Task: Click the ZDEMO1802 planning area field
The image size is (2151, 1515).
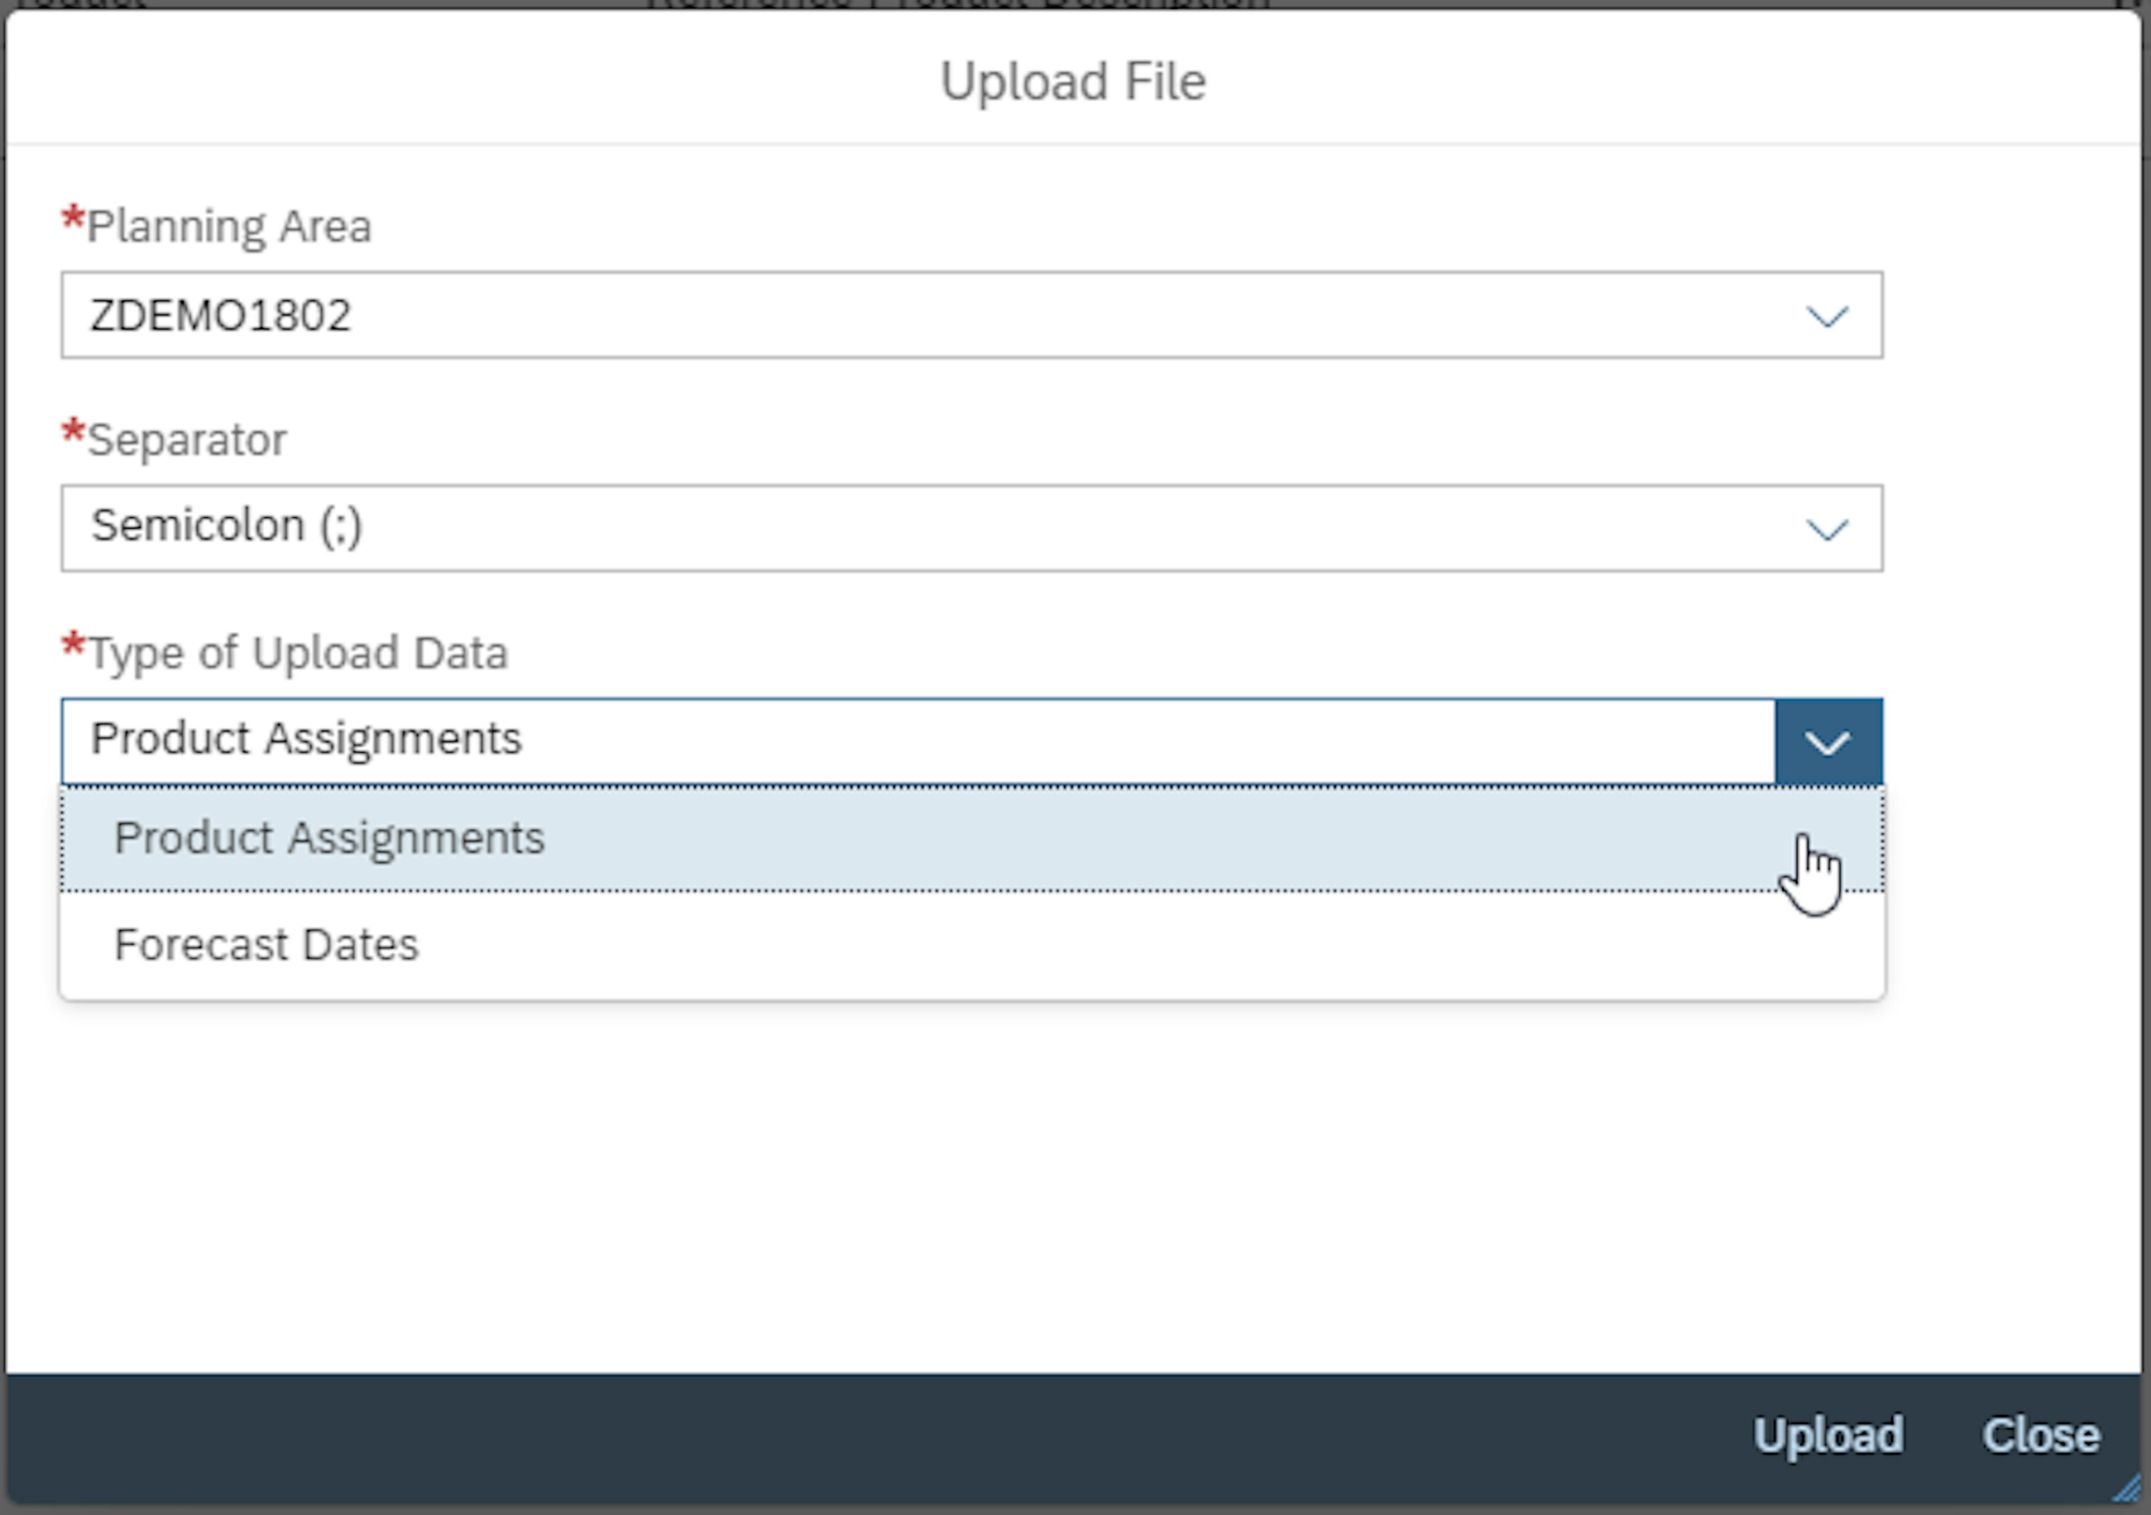Action: [468, 314]
